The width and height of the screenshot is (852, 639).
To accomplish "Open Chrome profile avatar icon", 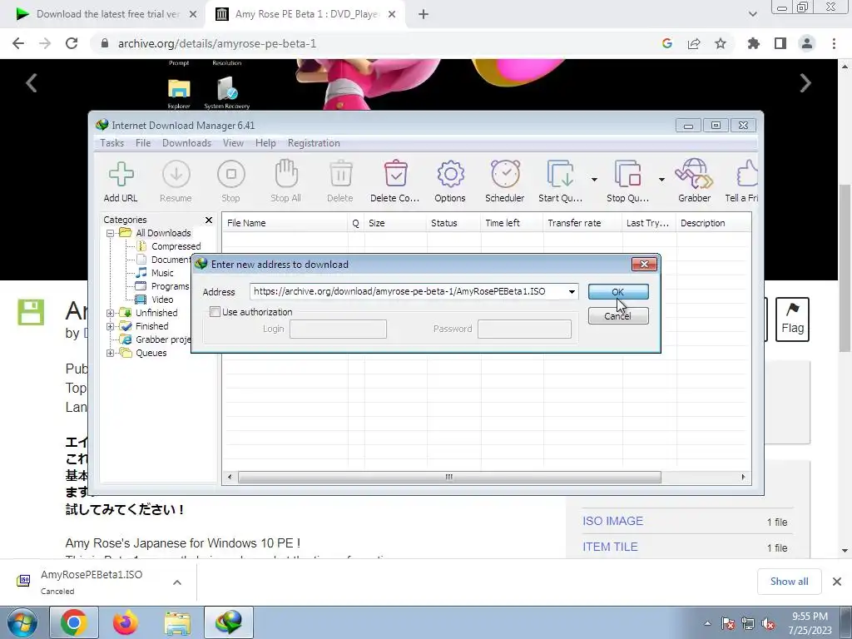I will click(x=807, y=43).
